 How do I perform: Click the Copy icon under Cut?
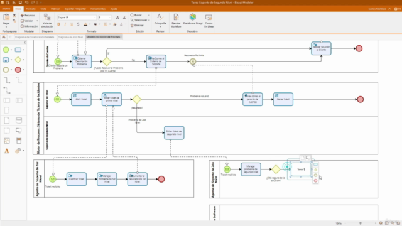coord(14,21)
